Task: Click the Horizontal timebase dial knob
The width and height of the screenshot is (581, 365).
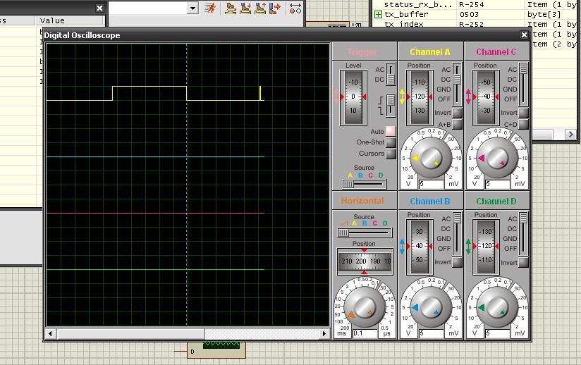Action: [x=364, y=307]
